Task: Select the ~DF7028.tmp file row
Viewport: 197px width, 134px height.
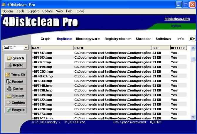Action: (109, 109)
